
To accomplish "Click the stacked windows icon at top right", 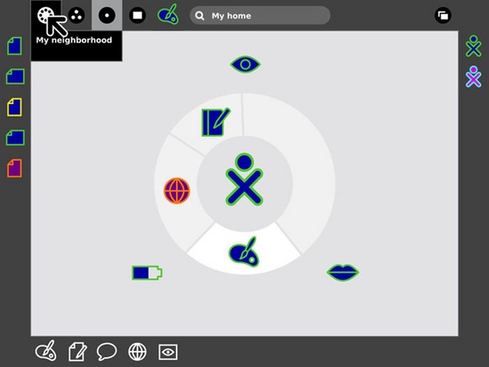I will pos(443,15).
